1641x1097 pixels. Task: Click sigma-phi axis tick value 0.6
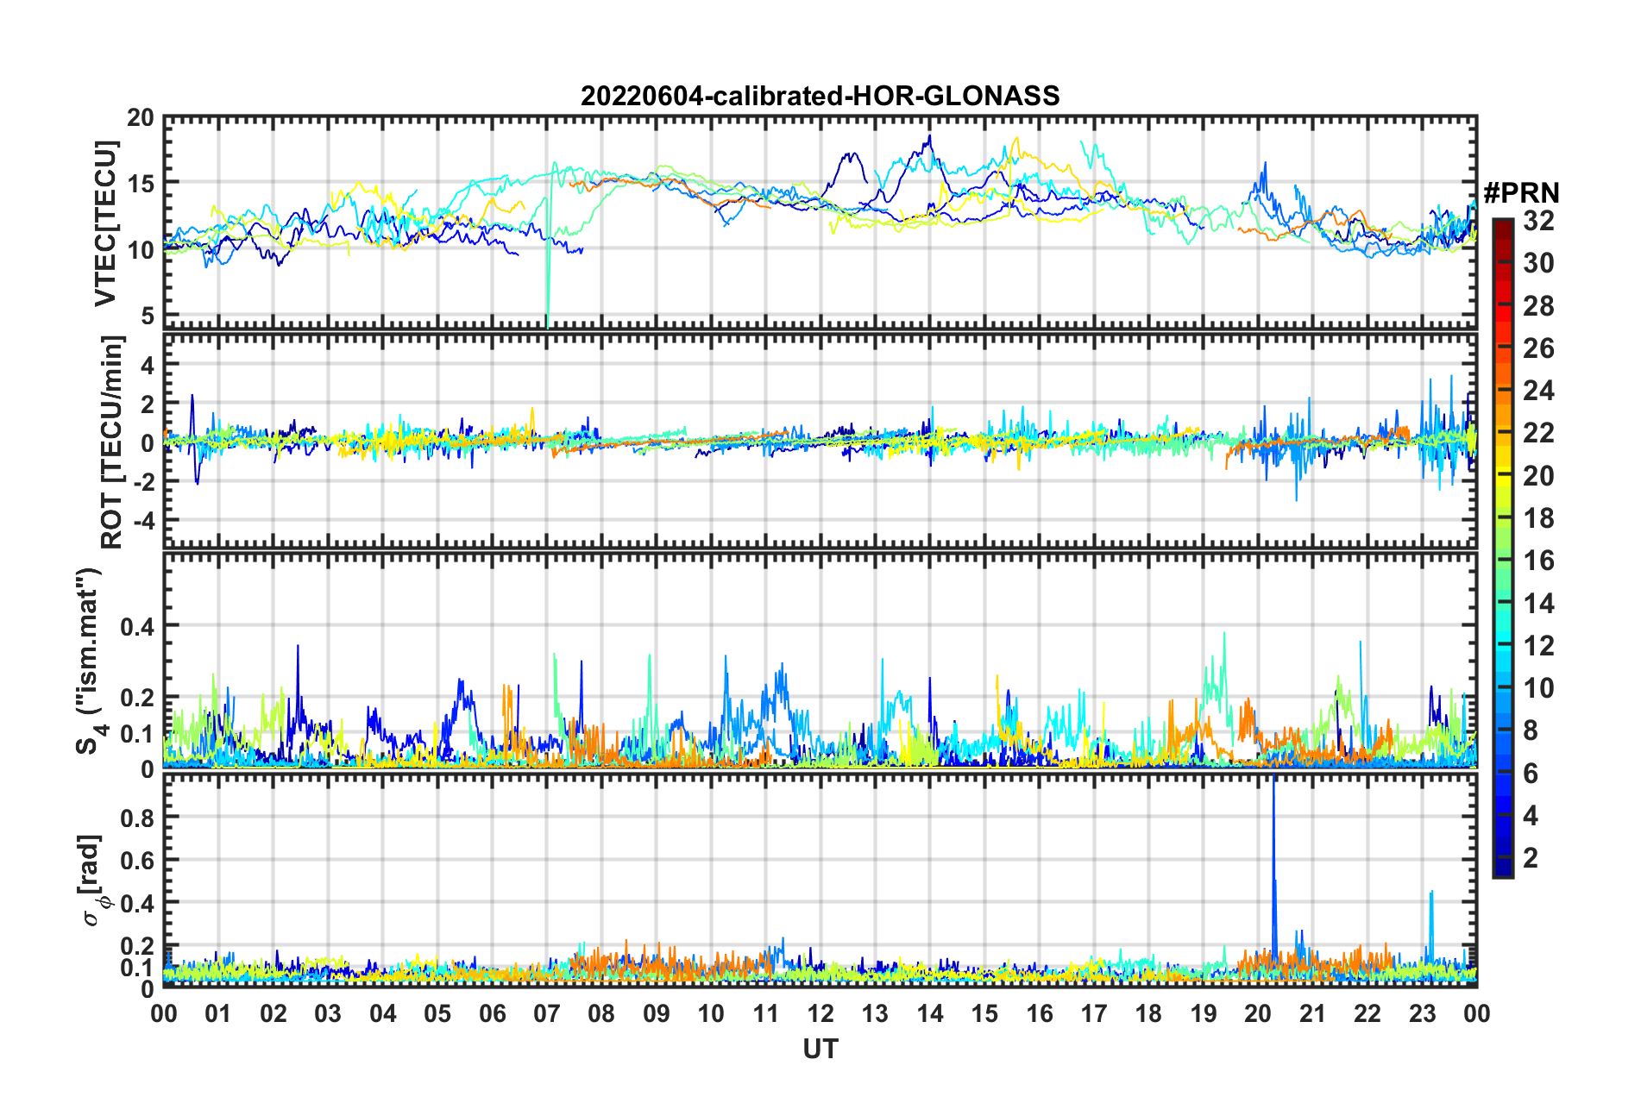(x=138, y=860)
